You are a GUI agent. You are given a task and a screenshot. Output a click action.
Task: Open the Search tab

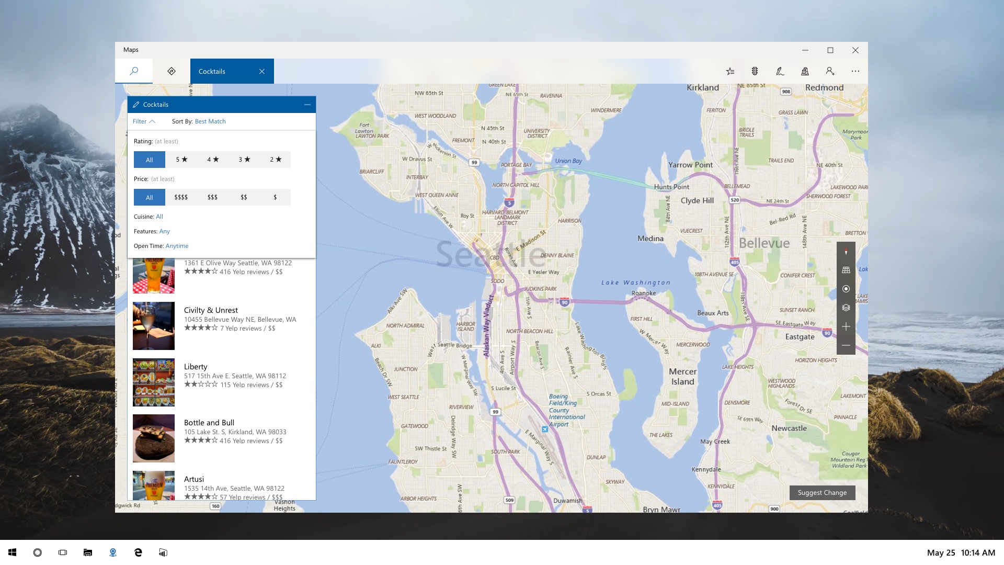coord(134,71)
